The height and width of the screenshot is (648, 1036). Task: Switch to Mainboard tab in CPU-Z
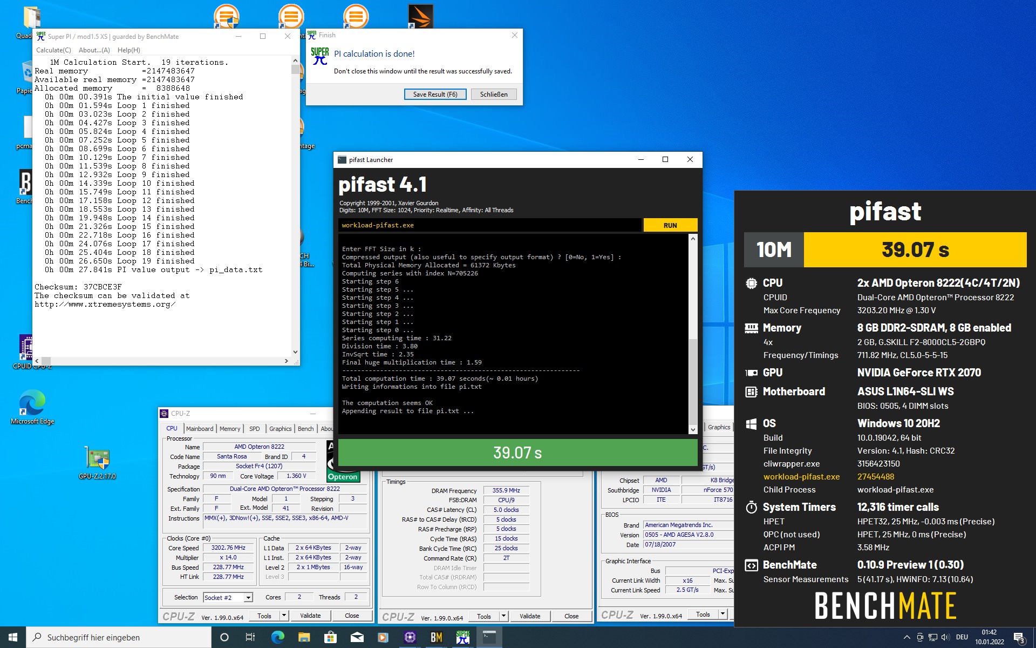(x=200, y=429)
